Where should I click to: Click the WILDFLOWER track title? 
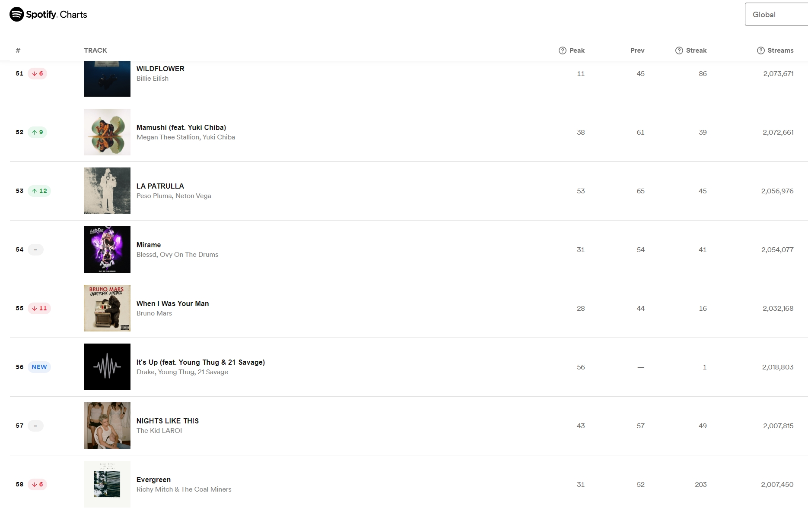click(160, 69)
